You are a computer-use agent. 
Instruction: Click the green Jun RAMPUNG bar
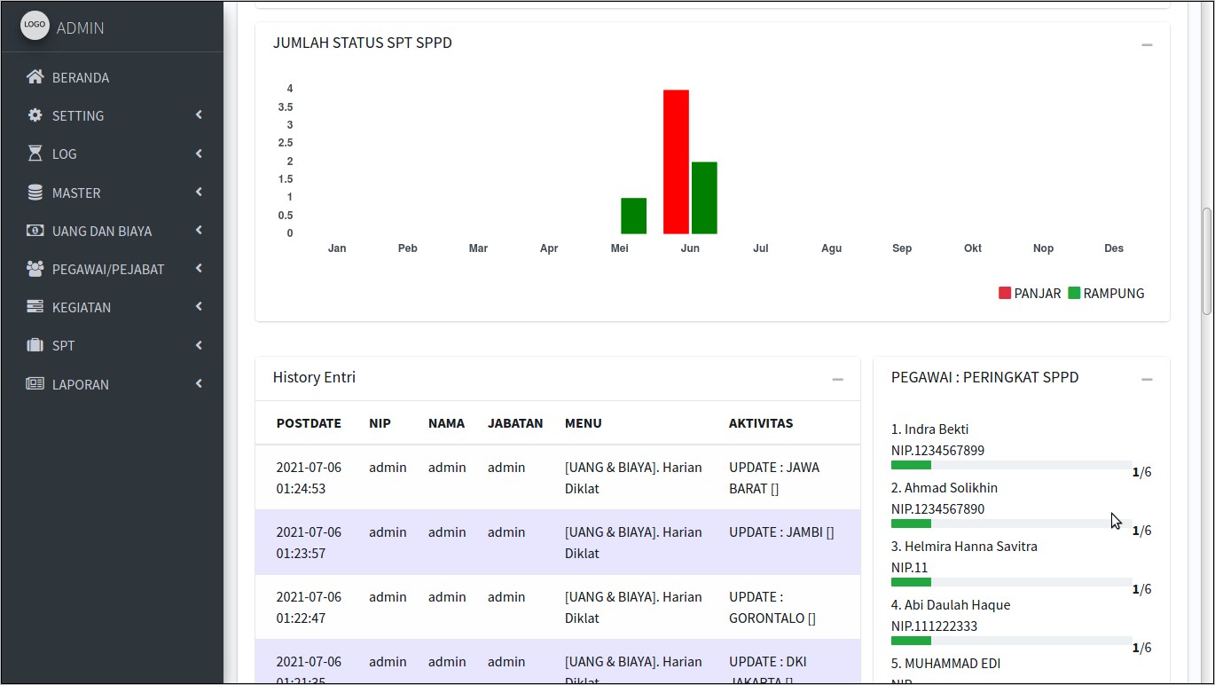(x=704, y=198)
